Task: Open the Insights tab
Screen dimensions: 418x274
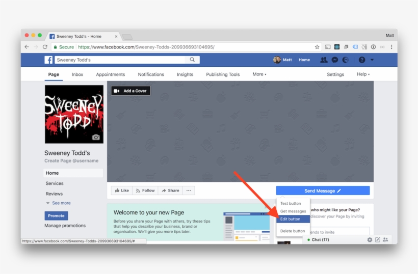Action: click(185, 74)
